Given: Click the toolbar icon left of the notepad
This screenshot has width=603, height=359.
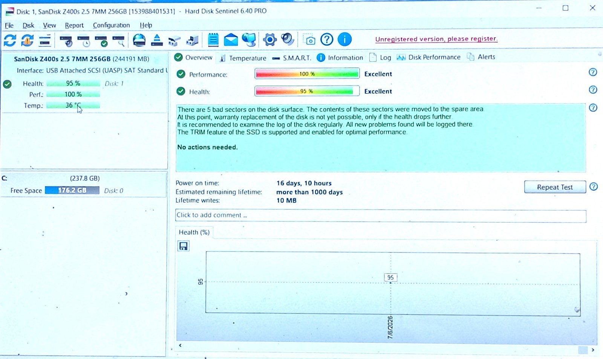Looking at the screenshot, I should coord(192,40).
